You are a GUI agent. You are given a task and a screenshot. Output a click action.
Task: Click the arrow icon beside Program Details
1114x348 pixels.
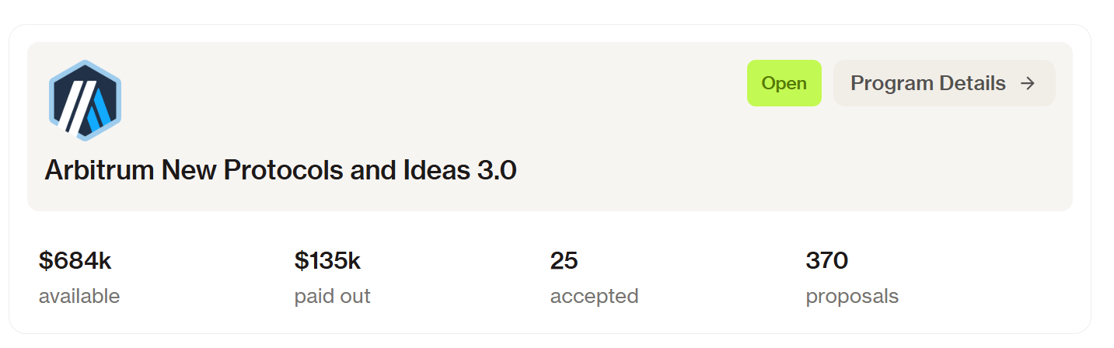click(x=1028, y=83)
